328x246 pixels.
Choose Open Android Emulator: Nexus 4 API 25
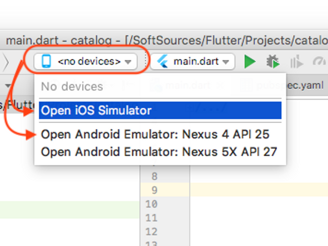pyautogui.click(x=155, y=134)
